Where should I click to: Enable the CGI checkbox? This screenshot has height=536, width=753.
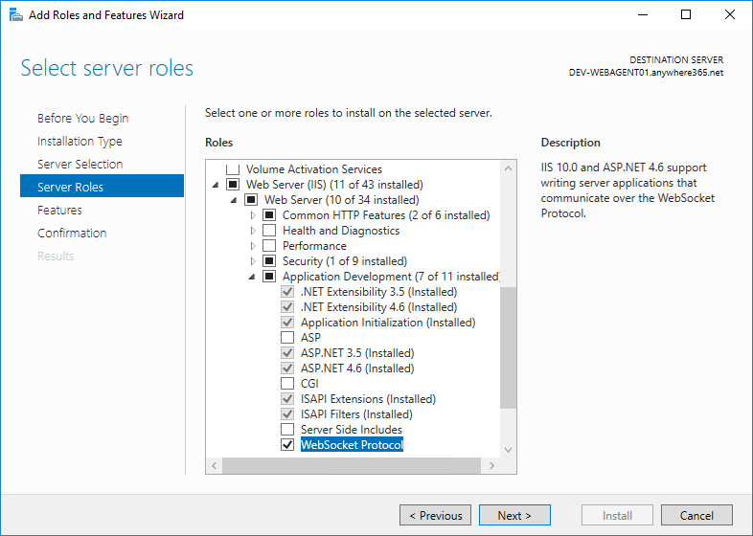coord(287,384)
